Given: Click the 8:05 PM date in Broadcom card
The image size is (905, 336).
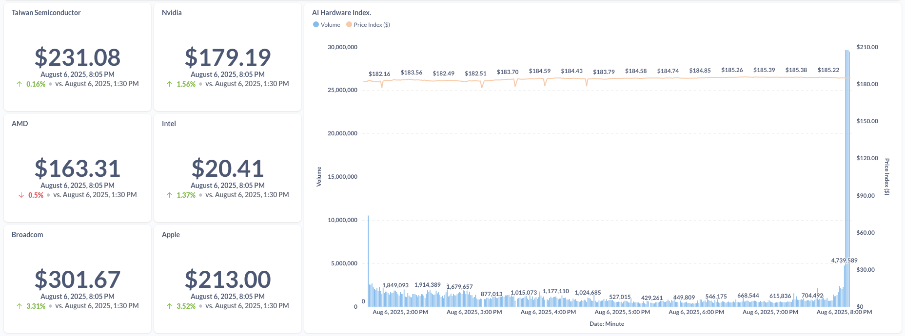Looking at the screenshot, I should 78,297.
